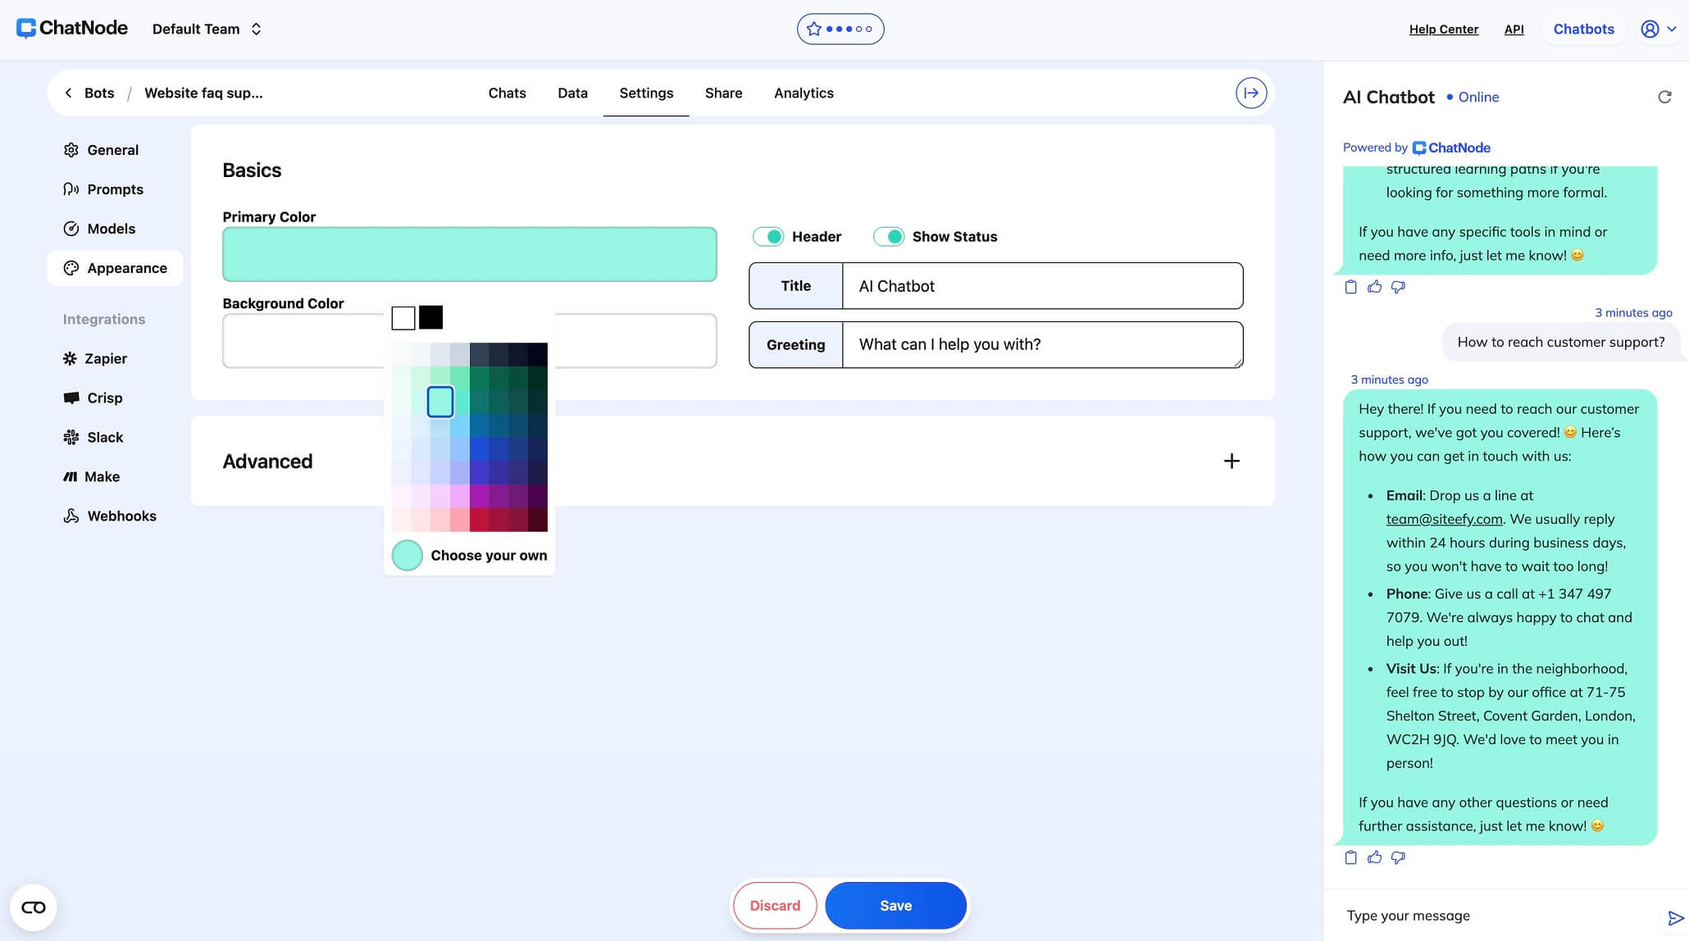The image size is (1689, 941).
Task: Click the Save button
Action: (895, 906)
